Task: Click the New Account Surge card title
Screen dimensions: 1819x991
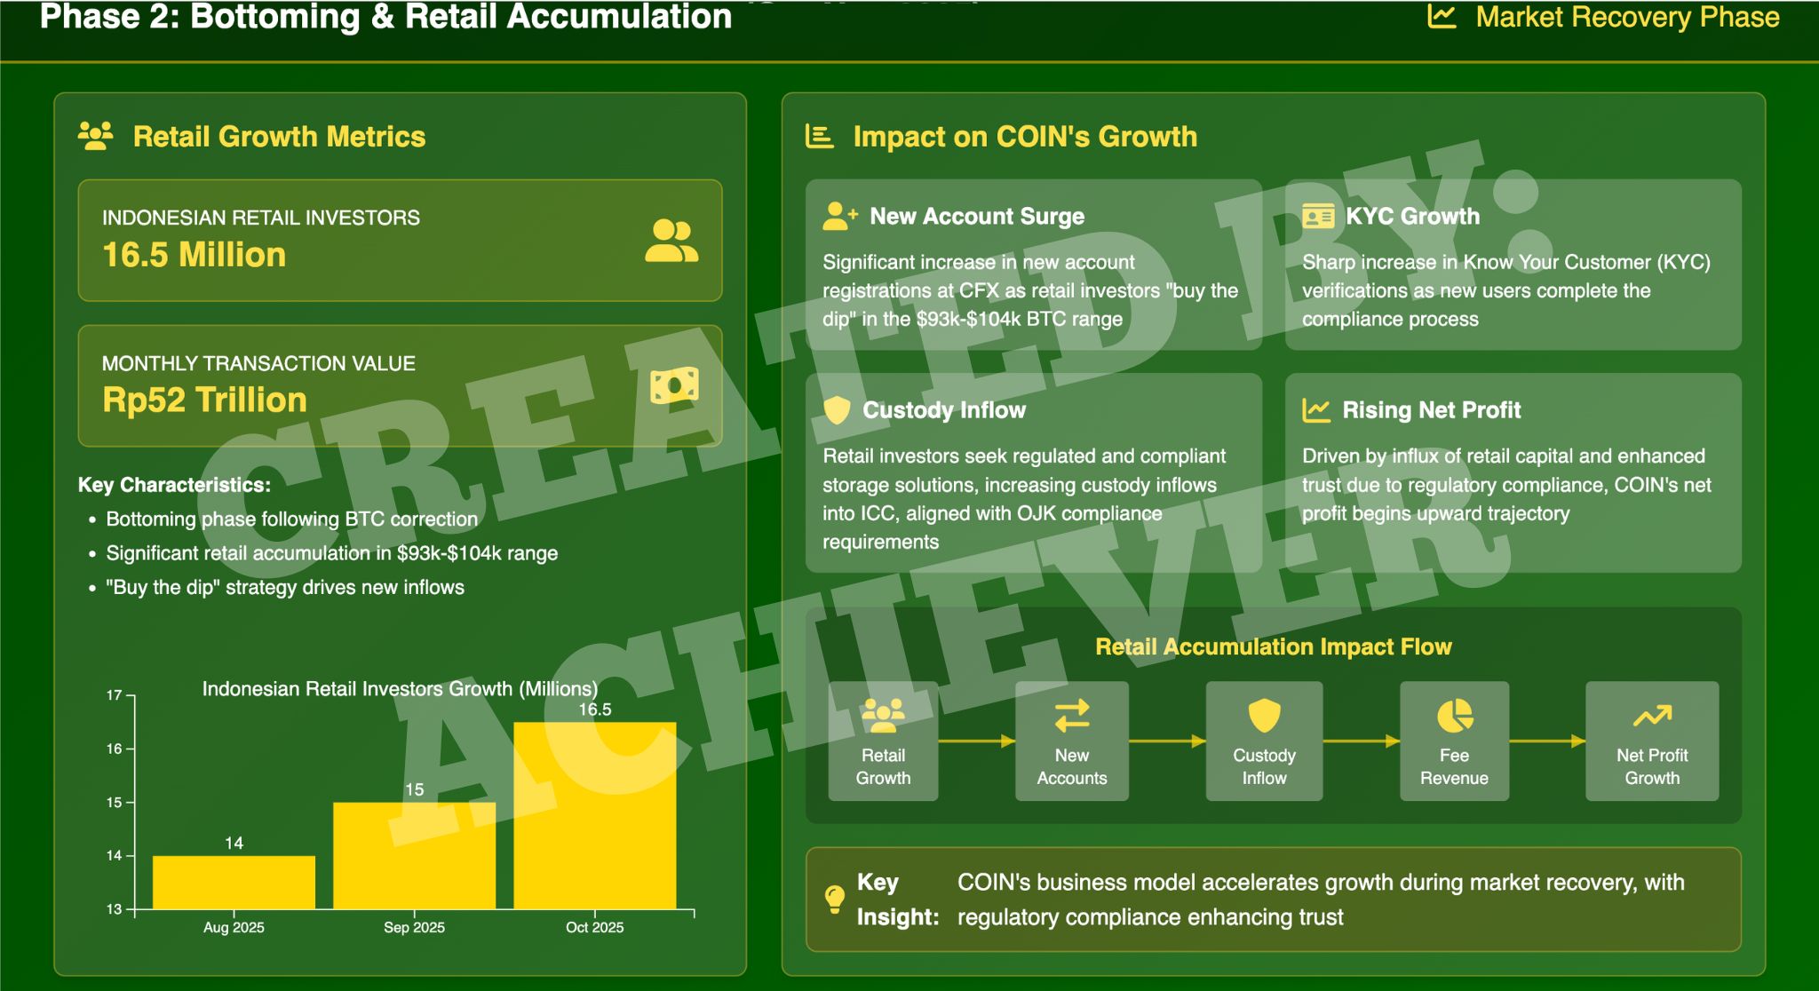Action: [977, 217]
